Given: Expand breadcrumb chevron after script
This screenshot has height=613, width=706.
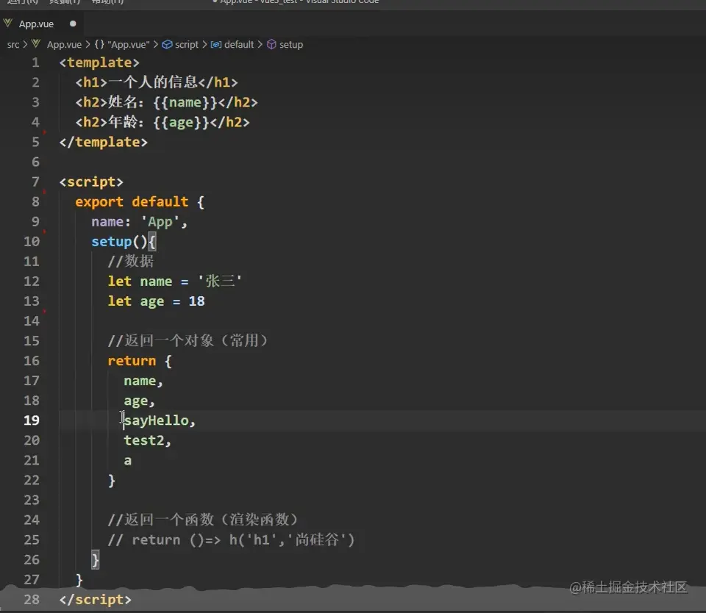Looking at the screenshot, I should 204,45.
